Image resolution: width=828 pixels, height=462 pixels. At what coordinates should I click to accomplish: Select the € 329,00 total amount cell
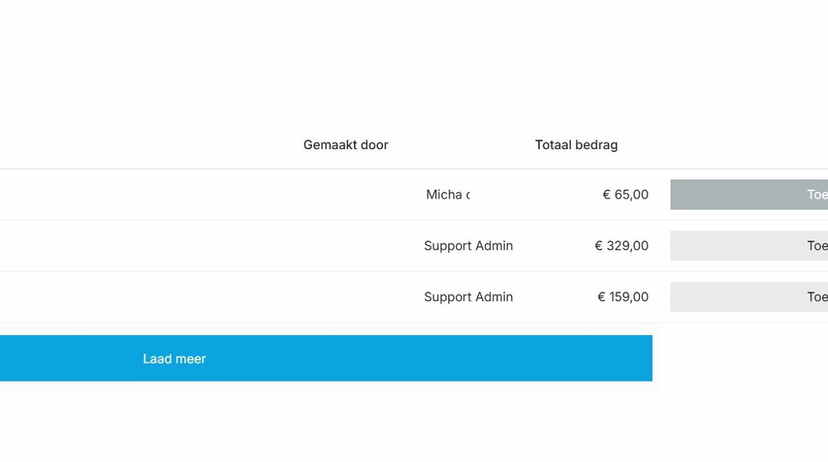(621, 246)
